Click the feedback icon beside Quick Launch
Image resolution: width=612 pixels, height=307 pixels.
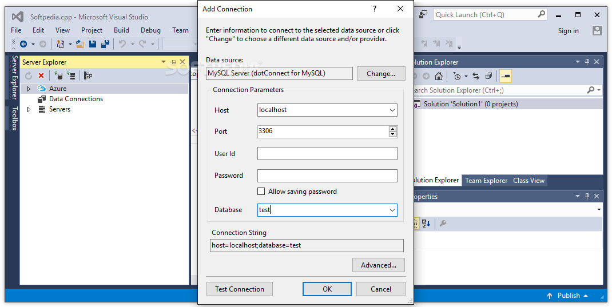click(x=423, y=15)
